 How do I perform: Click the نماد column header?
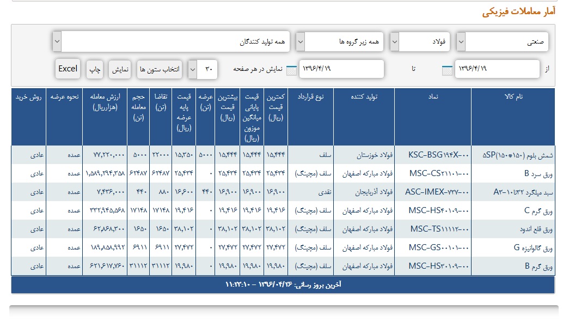(x=437, y=96)
